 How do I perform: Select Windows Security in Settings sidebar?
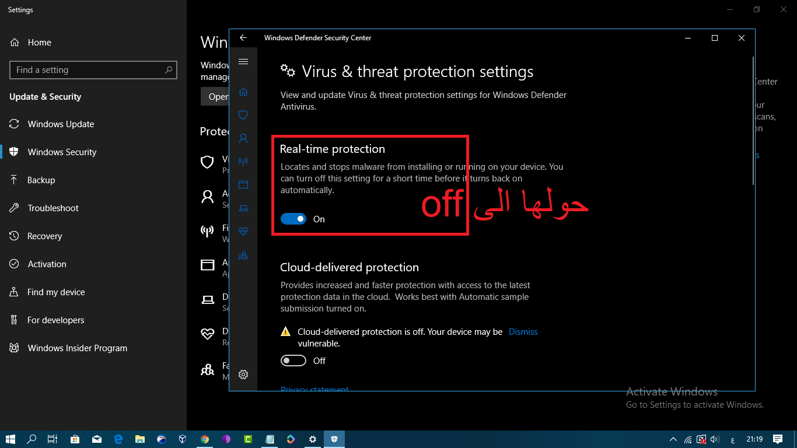pyautogui.click(x=93, y=152)
